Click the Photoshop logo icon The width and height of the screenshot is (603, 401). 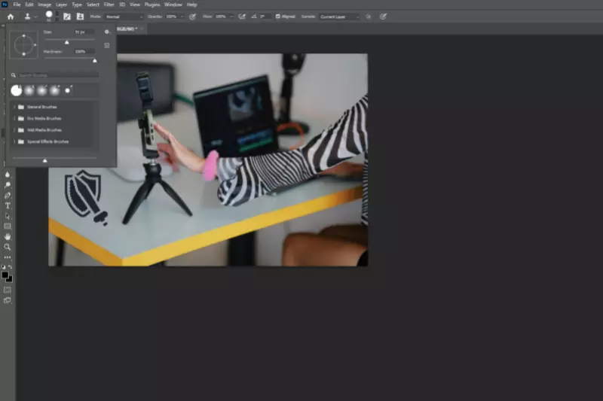[x=5, y=5]
